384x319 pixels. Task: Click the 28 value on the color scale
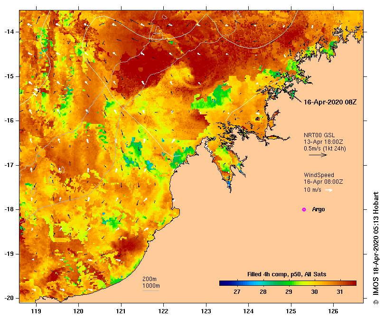pos(263,292)
